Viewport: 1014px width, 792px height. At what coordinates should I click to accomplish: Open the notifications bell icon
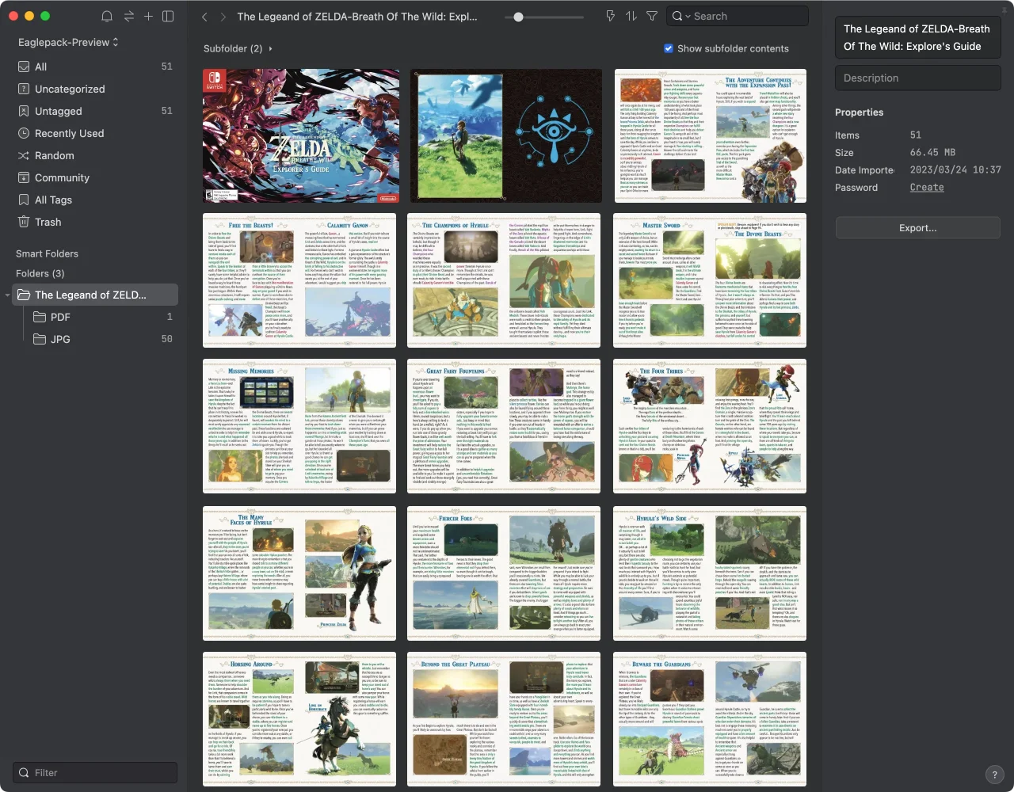[x=107, y=16]
